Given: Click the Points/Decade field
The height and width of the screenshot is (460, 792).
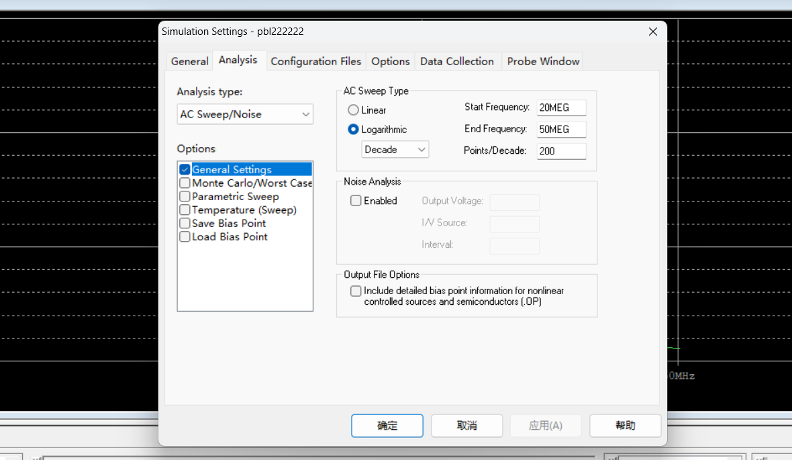Looking at the screenshot, I should [x=561, y=151].
